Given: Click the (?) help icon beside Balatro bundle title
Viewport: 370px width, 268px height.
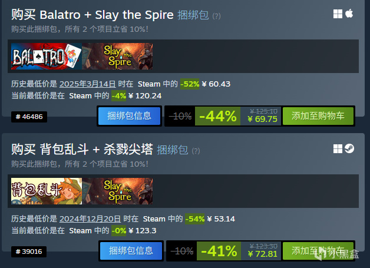Looking at the screenshot, I should tap(216, 16).
